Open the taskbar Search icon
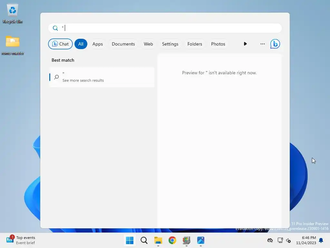 click(x=144, y=240)
